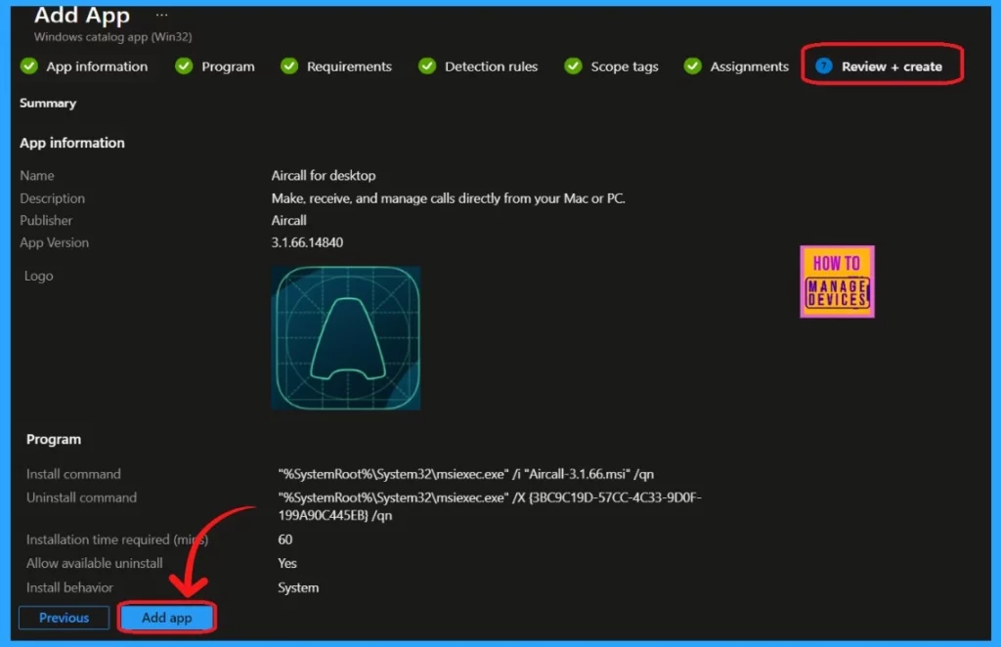The height and width of the screenshot is (647, 1001).
Task: Click the green check icon for App information
Action: point(28,65)
